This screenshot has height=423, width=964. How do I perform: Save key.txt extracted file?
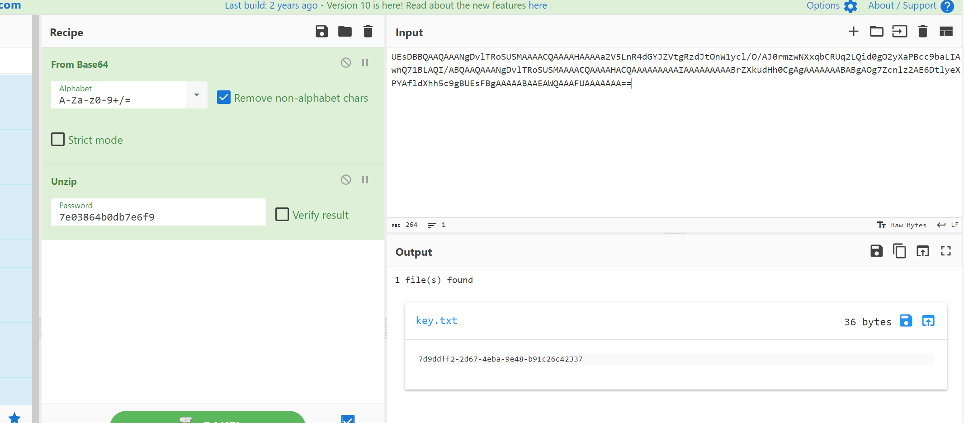coord(906,321)
